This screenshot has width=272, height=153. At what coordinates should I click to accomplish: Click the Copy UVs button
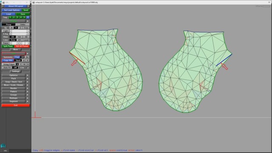pos(8,60)
